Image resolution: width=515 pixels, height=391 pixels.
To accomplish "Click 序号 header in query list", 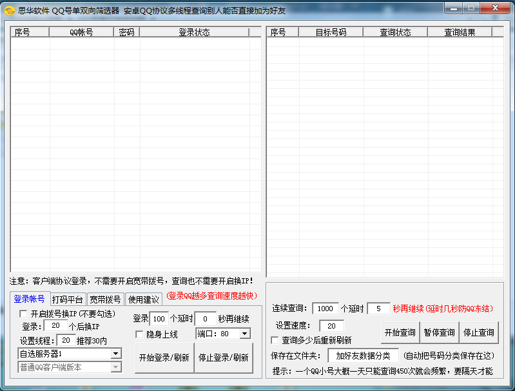I will coord(282,32).
